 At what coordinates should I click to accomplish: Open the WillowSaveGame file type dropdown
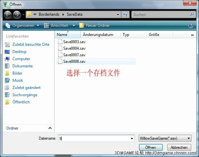click(x=165, y=138)
